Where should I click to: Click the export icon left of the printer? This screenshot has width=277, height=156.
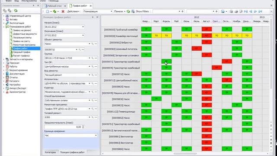point(231,11)
